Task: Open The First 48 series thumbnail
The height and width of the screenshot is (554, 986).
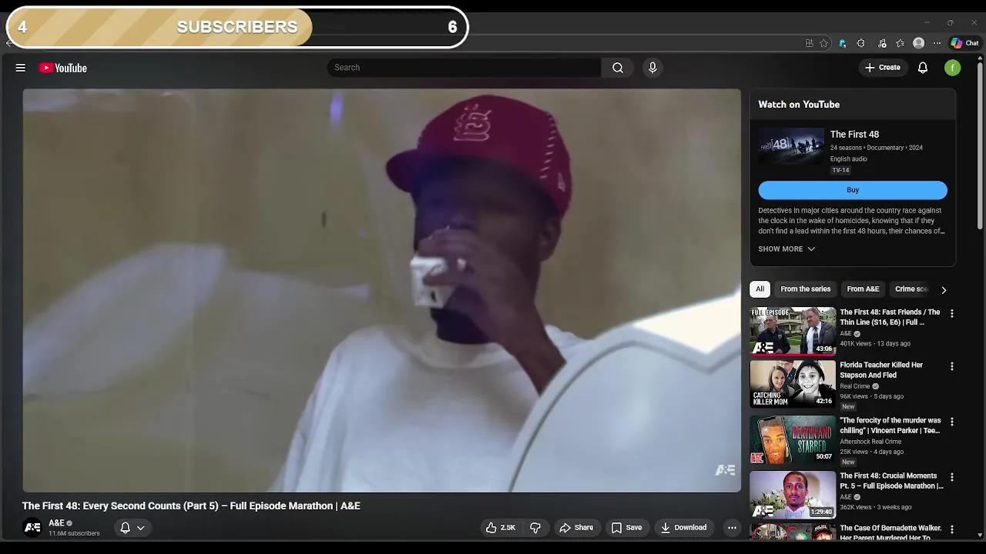Action: pyautogui.click(x=791, y=145)
